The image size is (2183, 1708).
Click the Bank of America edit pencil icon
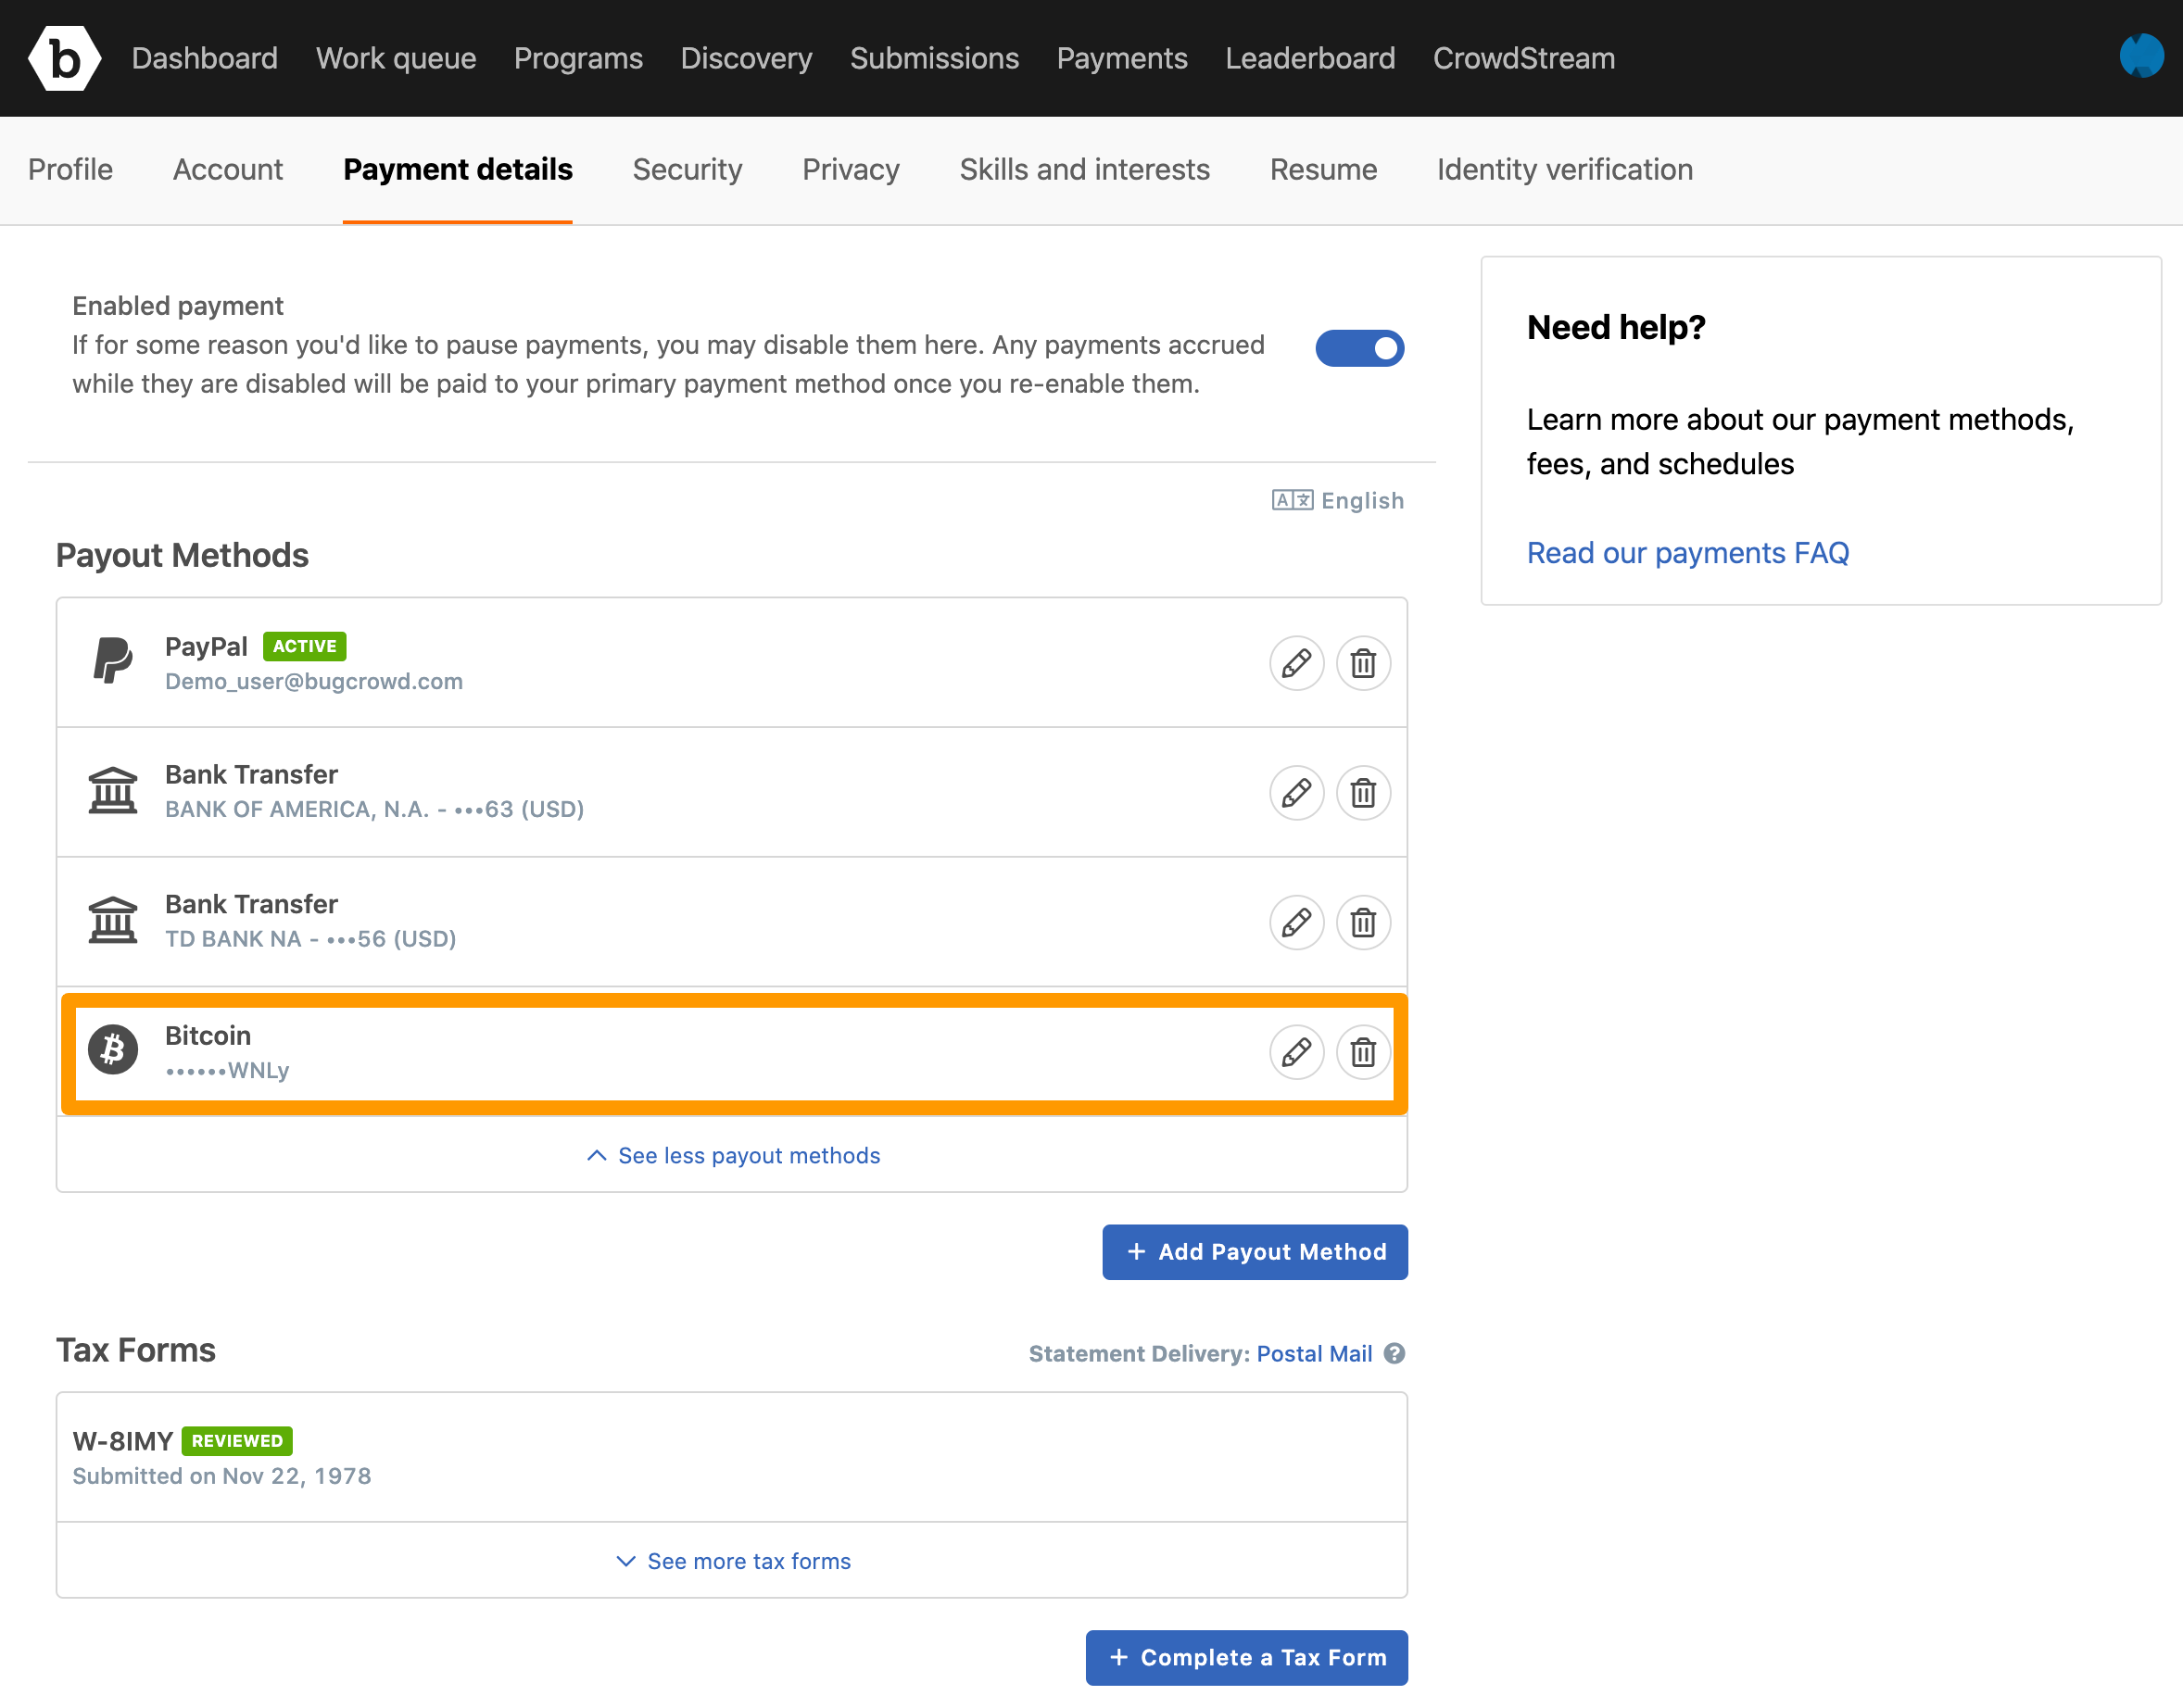tap(1295, 792)
